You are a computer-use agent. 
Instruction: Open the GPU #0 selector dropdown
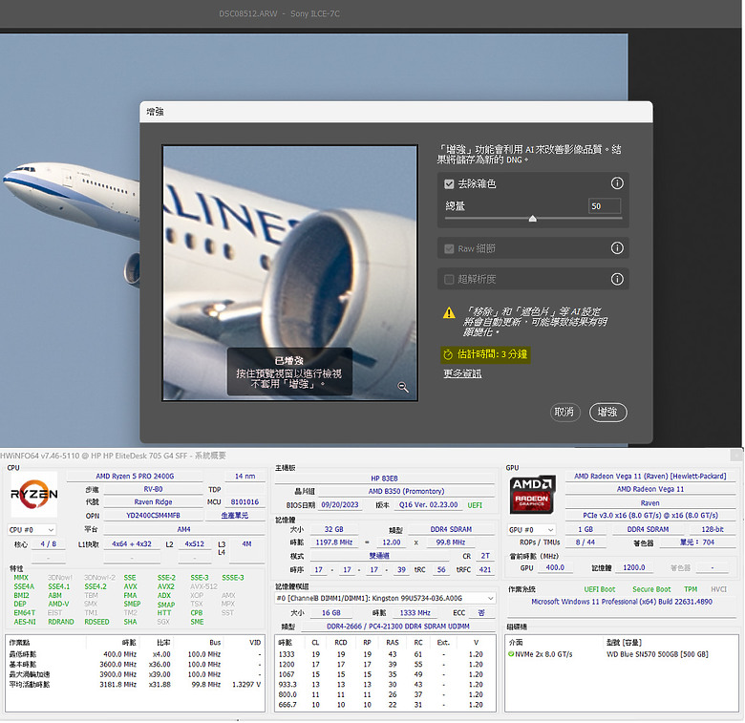click(532, 529)
